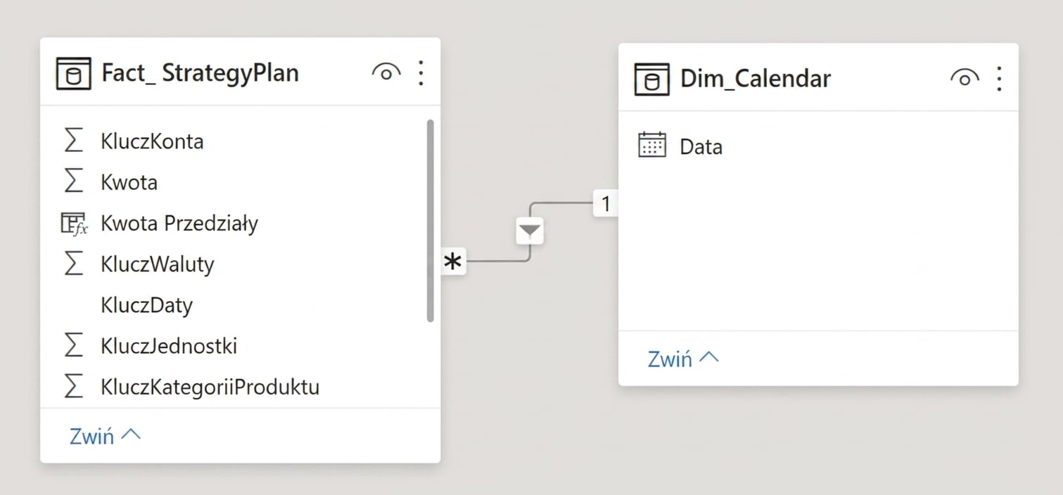Toggle visibility of Fact_ StrategyPlan table
This screenshot has width=1063, height=495.
(x=386, y=72)
